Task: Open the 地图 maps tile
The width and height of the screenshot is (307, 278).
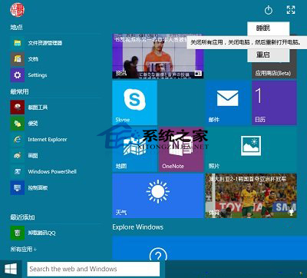Action: pyautogui.click(x=134, y=150)
